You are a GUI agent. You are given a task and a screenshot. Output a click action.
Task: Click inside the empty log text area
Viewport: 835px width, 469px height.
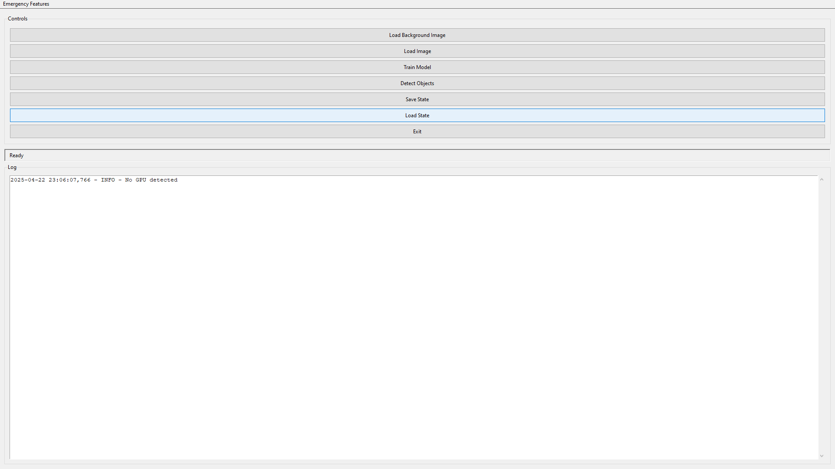(x=413, y=317)
